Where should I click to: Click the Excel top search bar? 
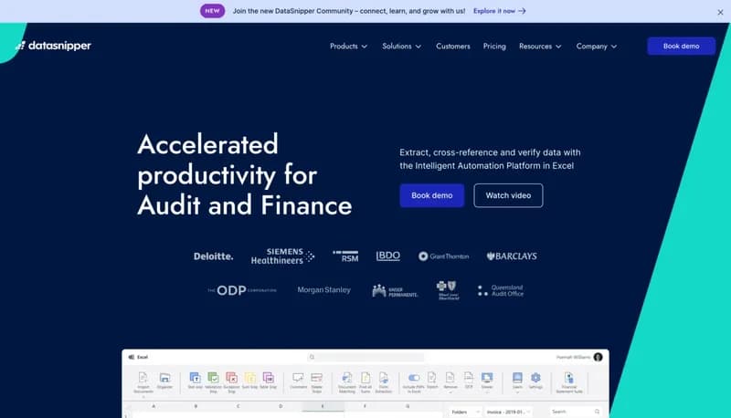(366, 357)
